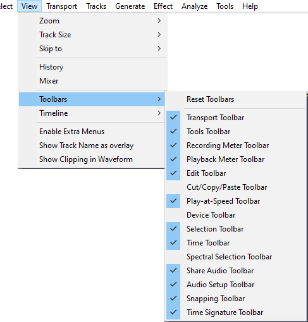Uncheck Recording Meter Toolbar
The height and width of the screenshot is (322, 308).
(236, 146)
